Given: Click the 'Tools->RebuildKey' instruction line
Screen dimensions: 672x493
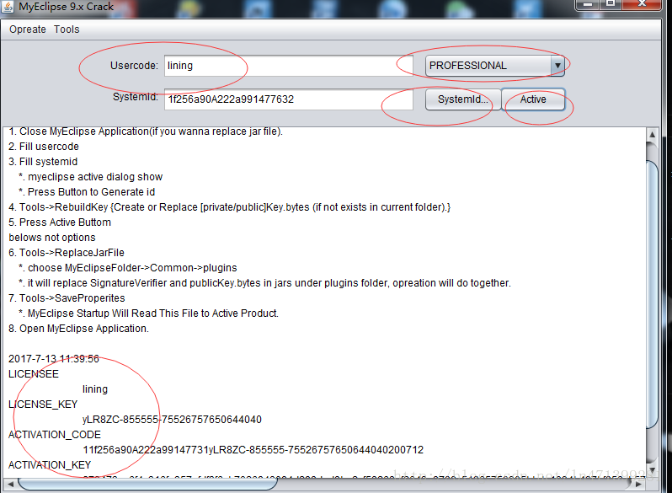Looking at the screenshot, I should click(x=229, y=206).
